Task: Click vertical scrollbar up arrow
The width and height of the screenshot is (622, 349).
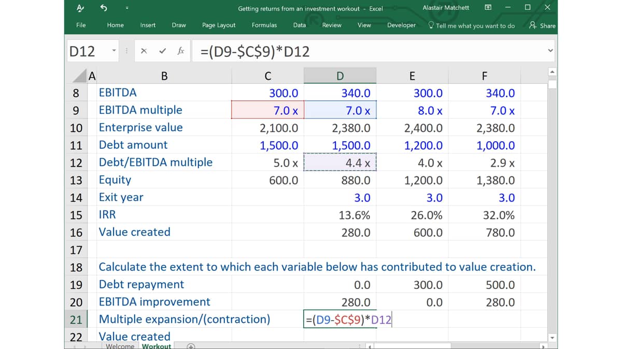Action: pyautogui.click(x=552, y=71)
